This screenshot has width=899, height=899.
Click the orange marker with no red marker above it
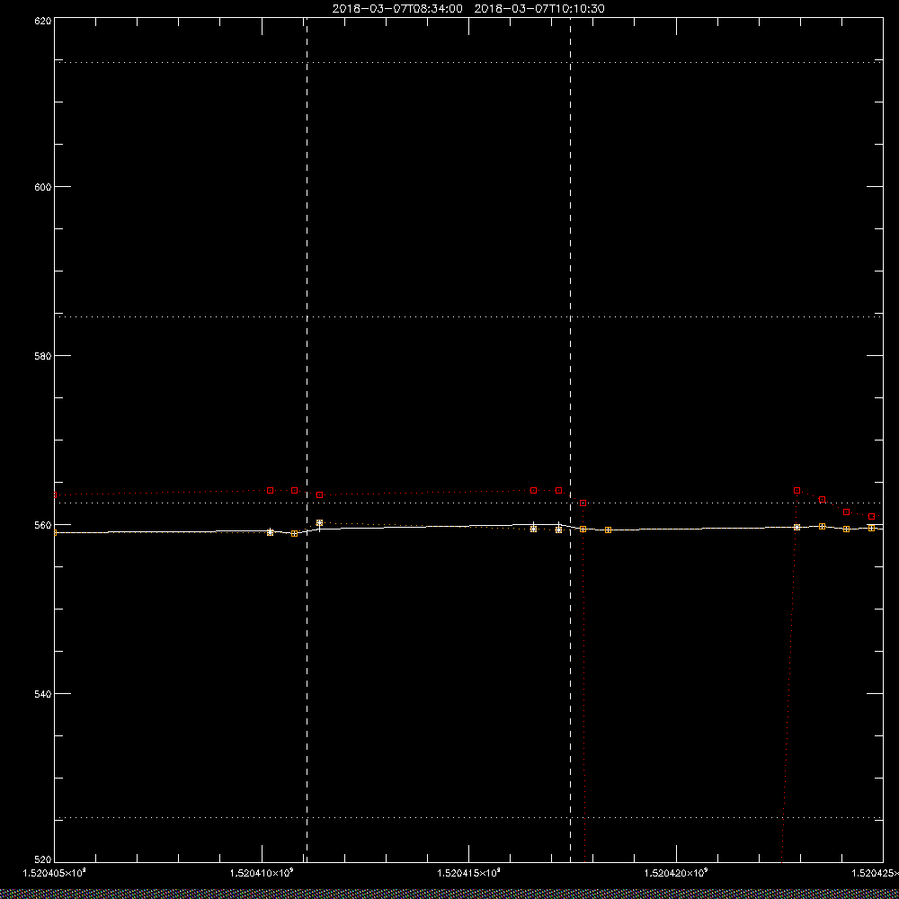[609, 530]
